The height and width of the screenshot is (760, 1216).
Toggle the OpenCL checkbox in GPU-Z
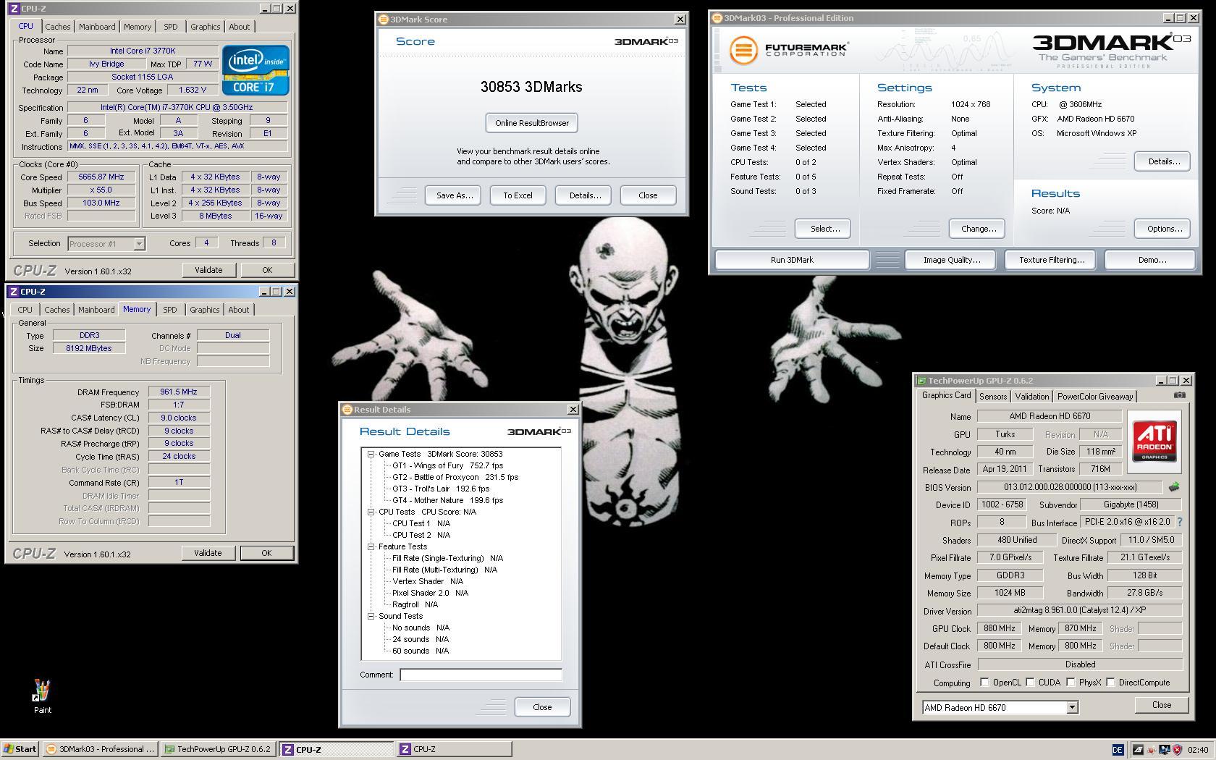point(984,683)
